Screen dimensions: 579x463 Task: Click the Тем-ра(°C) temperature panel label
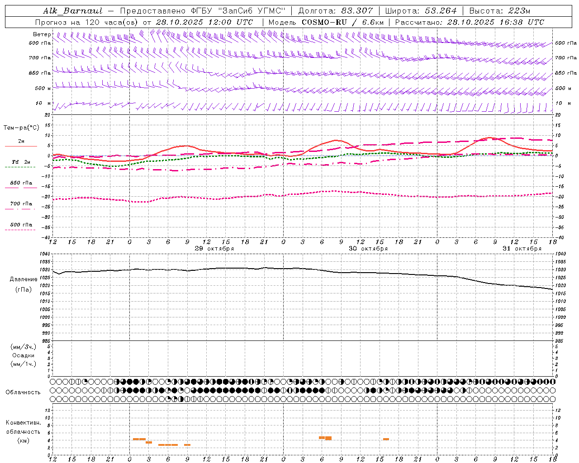21,128
